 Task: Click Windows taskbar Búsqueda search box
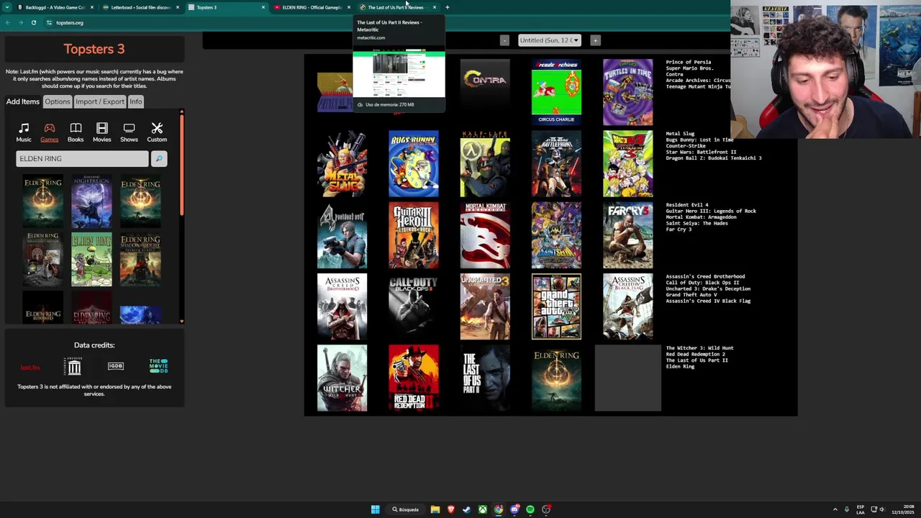[x=406, y=509]
